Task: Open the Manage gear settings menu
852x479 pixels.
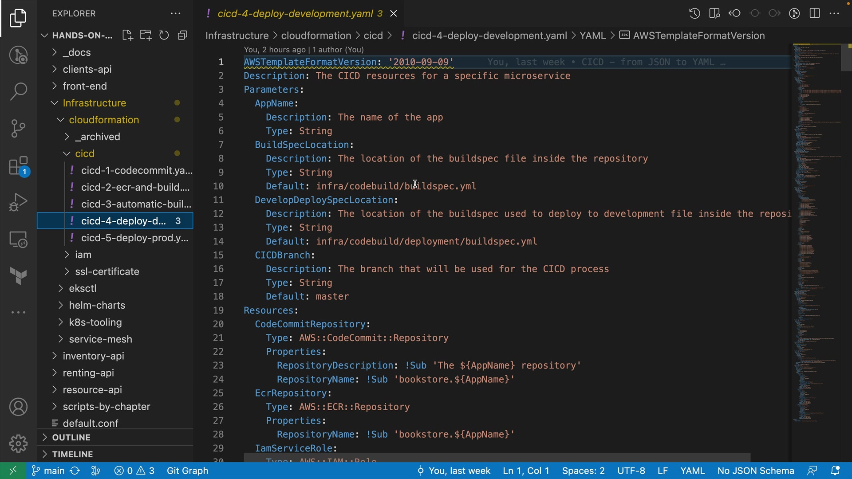Action: tap(18, 443)
